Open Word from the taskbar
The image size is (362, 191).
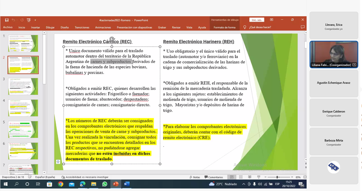(127, 184)
